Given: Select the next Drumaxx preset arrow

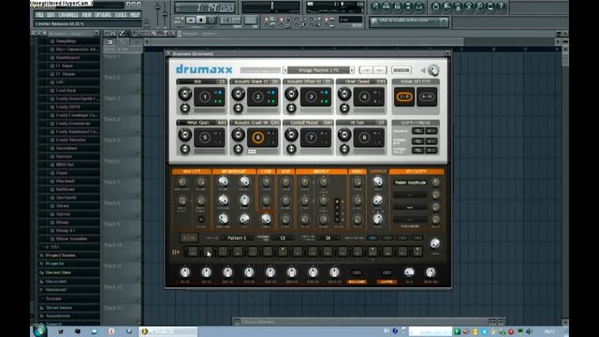Looking at the screenshot, I should point(352,70).
